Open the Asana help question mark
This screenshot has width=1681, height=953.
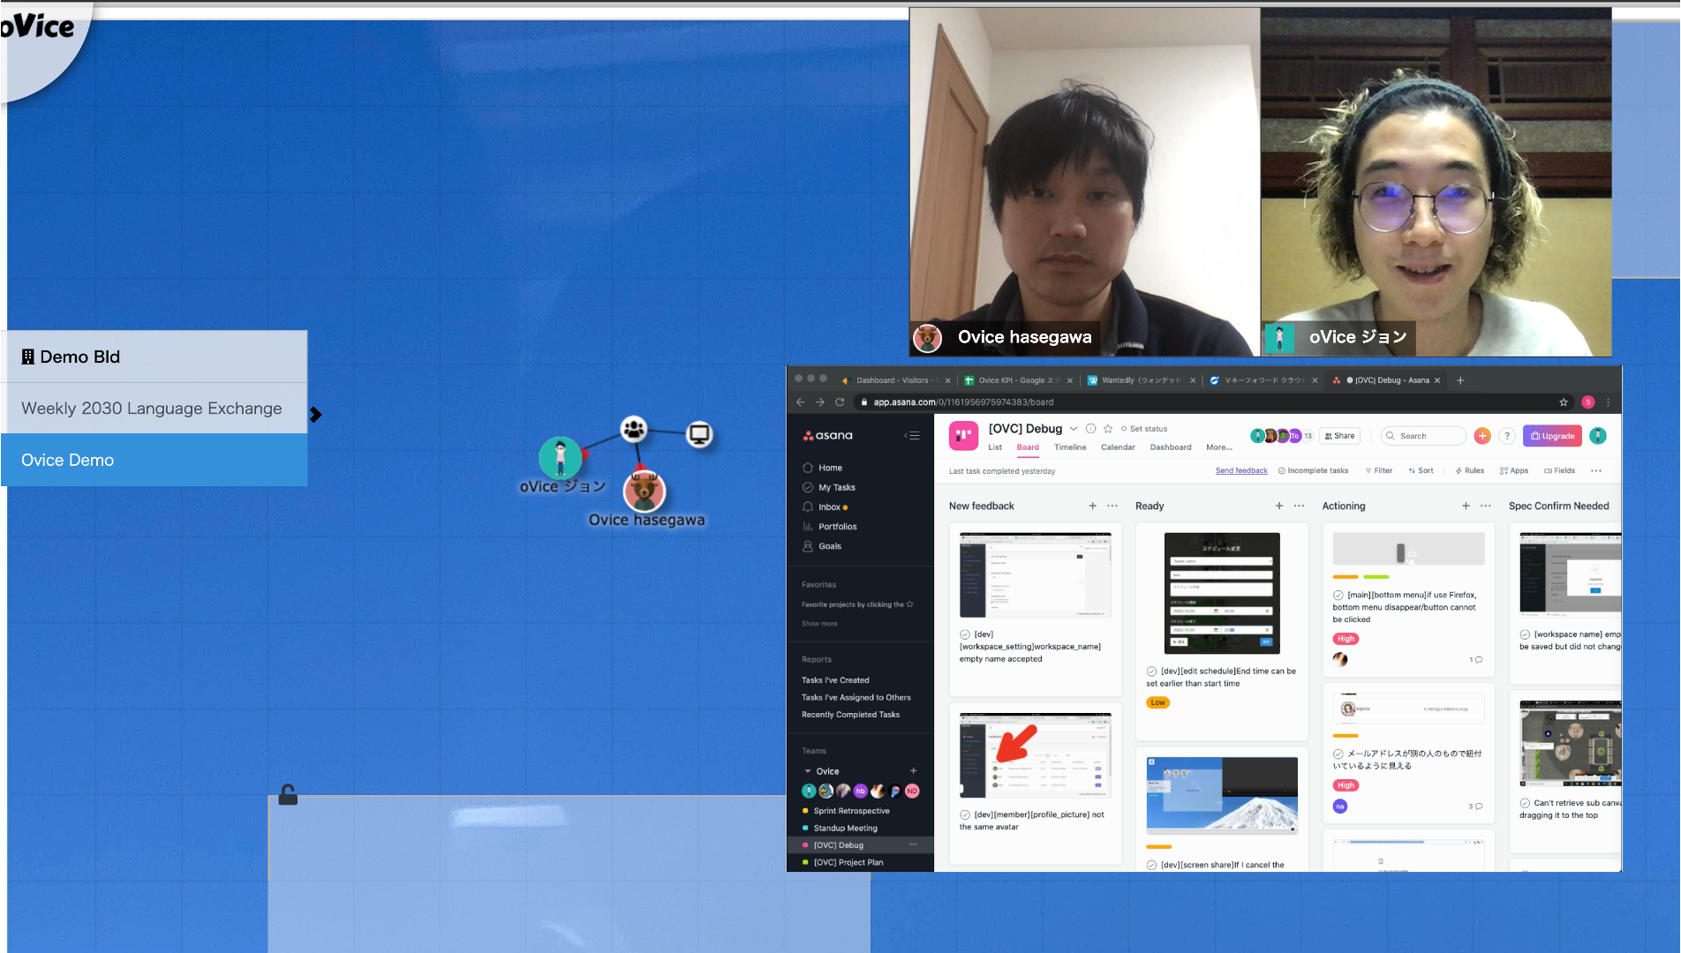tap(1507, 436)
